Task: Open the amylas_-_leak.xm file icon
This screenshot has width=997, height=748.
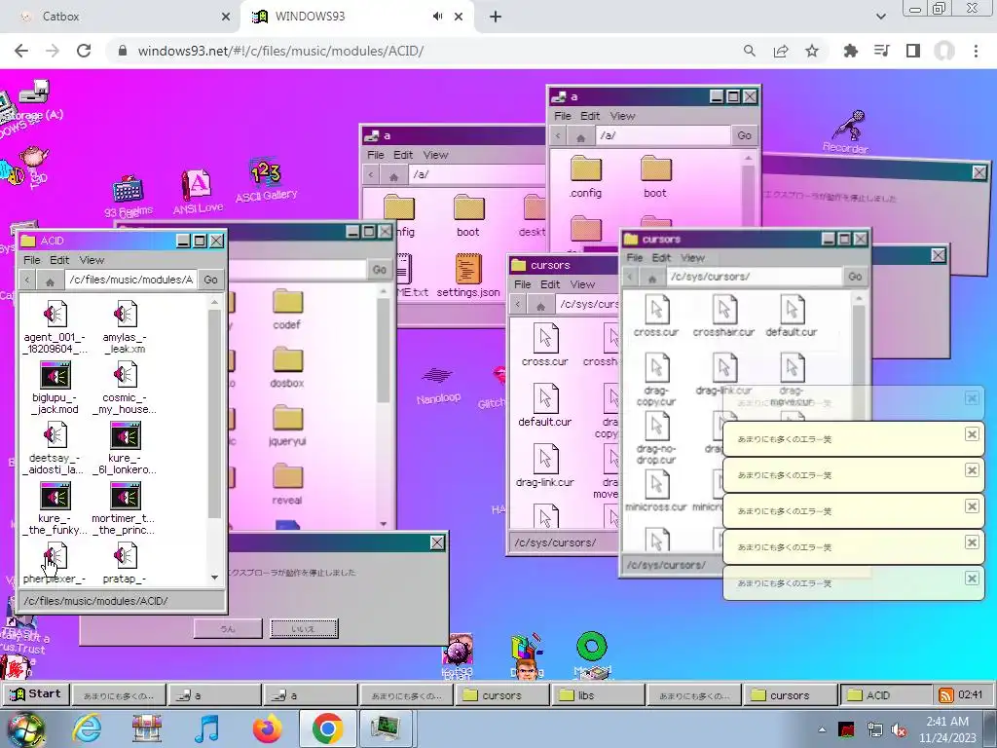Action: tap(125, 315)
